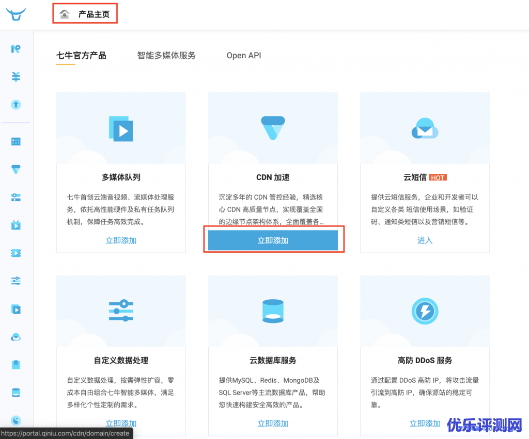Viewport: 529px width, 439px height.
Task: Click the 自定义数据处理 sliders image
Action: click(121, 311)
